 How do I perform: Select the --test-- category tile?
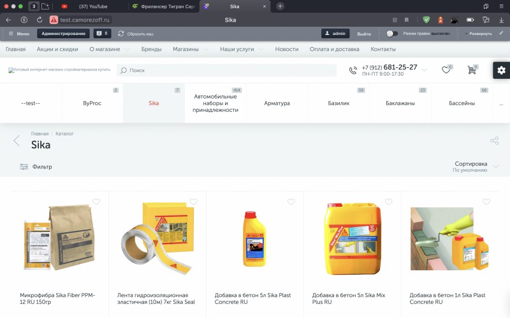[31, 103]
